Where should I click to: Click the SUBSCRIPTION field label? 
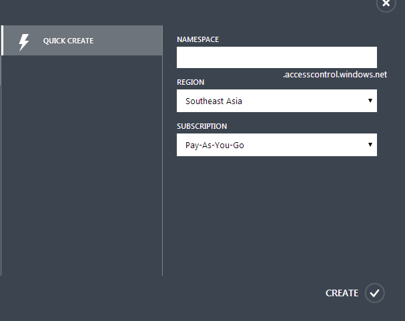201,126
